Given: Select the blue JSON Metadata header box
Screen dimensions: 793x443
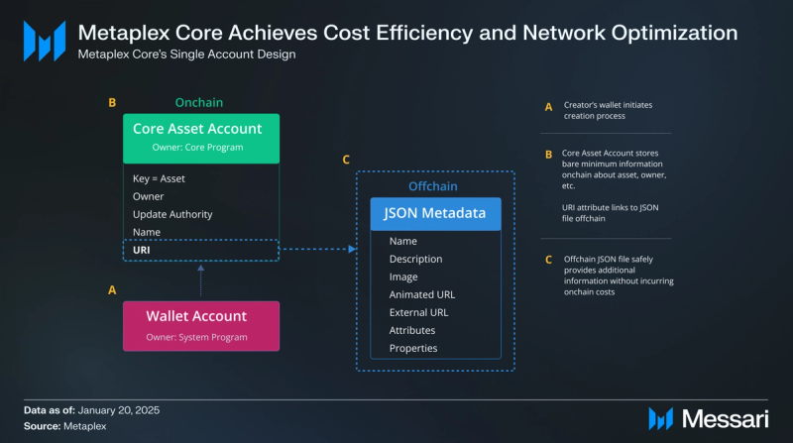Looking at the screenshot, I should (x=435, y=214).
